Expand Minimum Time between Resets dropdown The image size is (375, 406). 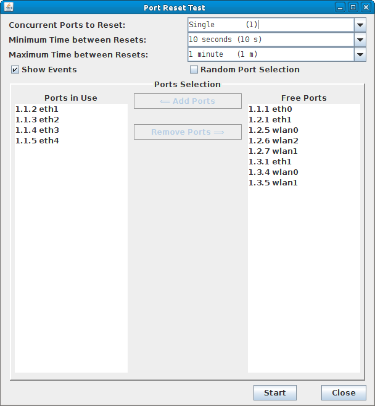(x=360, y=40)
